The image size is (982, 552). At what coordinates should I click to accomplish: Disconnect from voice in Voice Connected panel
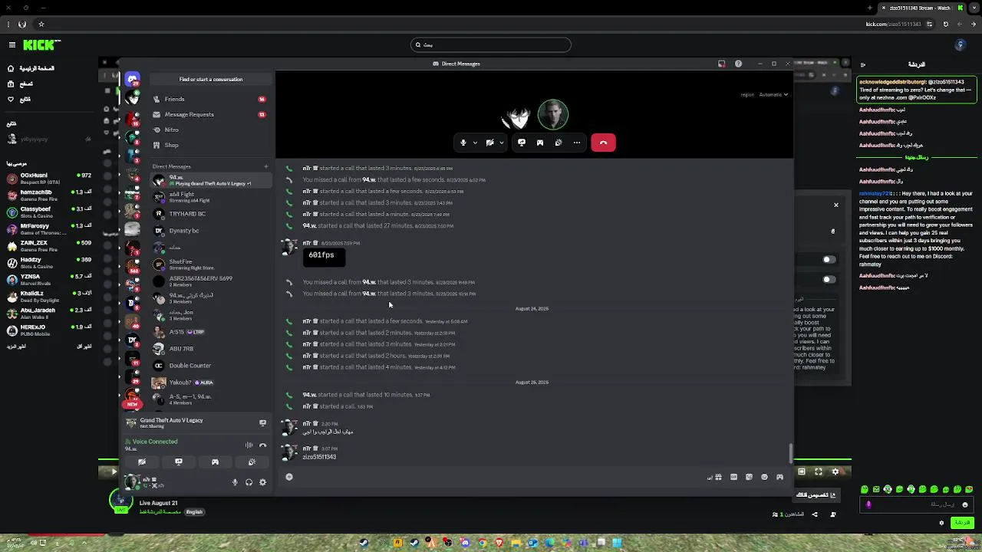tap(262, 445)
